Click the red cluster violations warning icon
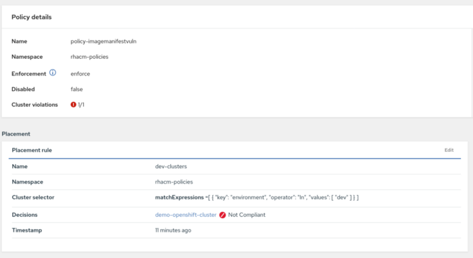 tap(73, 105)
